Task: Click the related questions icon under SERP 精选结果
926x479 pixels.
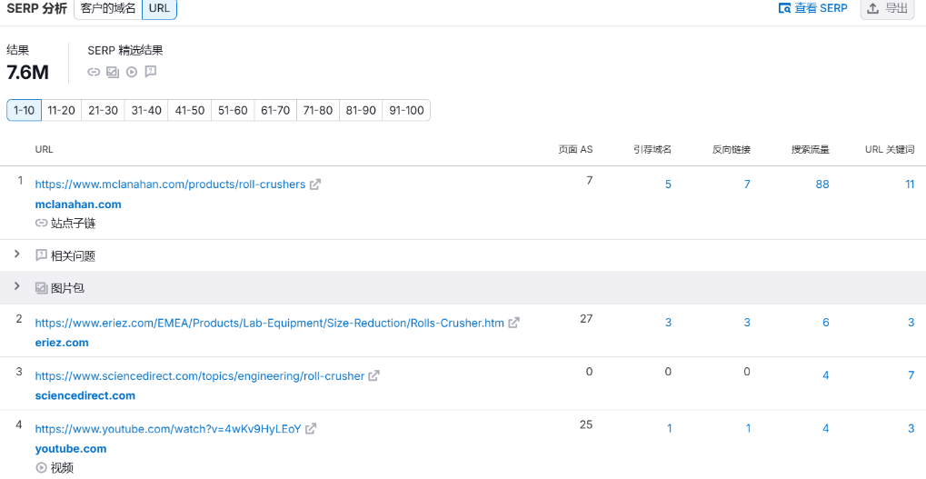Action: (151, 72)
